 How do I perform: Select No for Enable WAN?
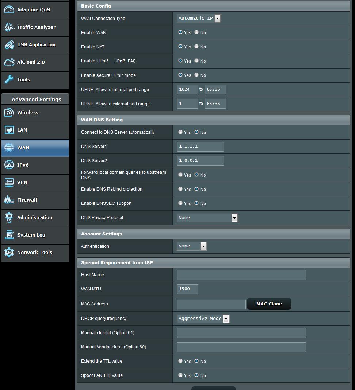point(196,32)
